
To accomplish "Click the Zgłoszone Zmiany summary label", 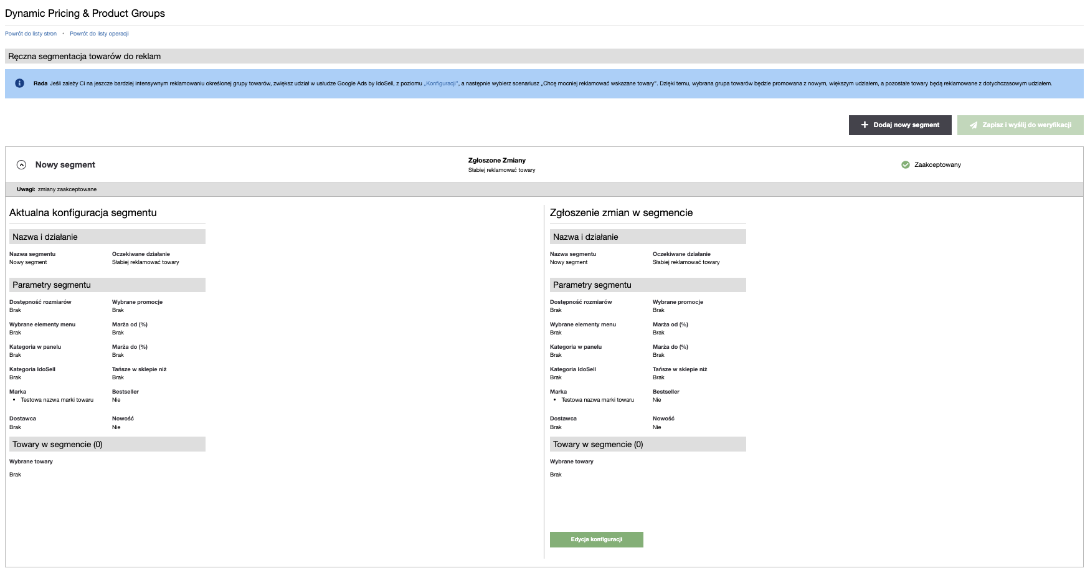I will pyautogui.click(x=496, y=160).
